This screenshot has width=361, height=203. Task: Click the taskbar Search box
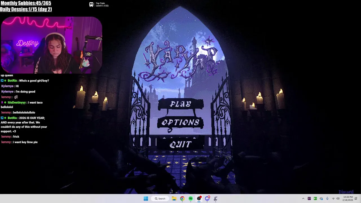160,198
